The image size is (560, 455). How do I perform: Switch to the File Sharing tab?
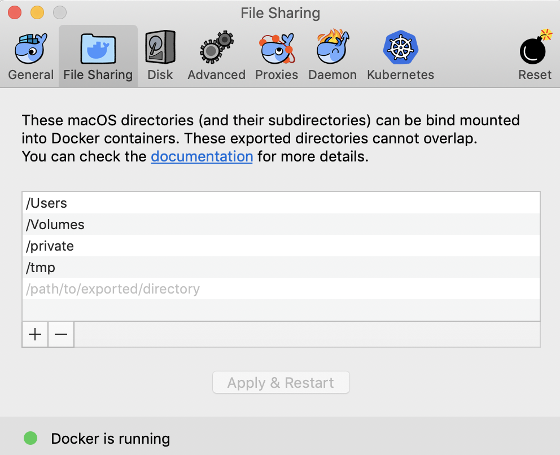point(97,74)
